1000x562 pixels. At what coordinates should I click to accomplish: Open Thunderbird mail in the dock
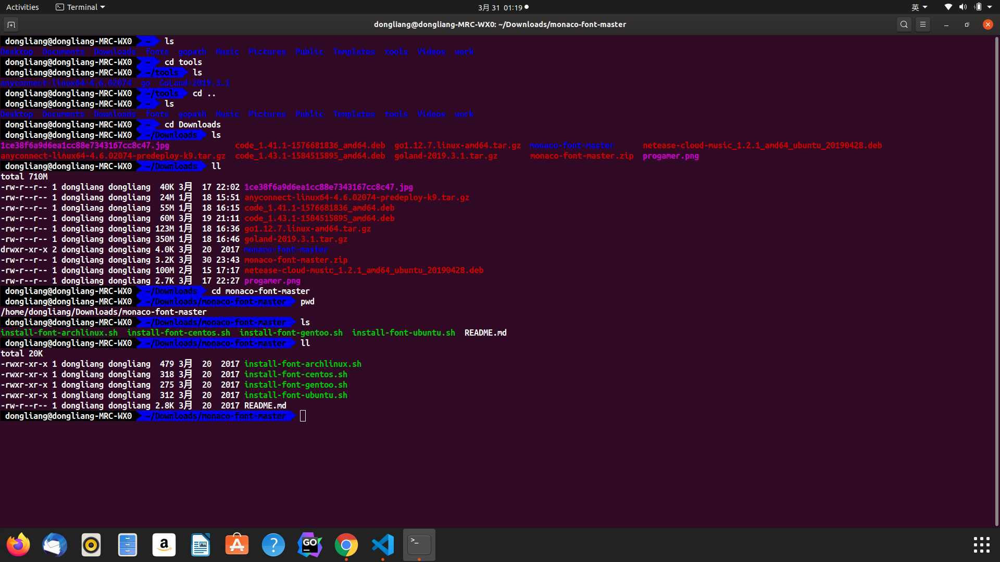[x=55, y=545]
